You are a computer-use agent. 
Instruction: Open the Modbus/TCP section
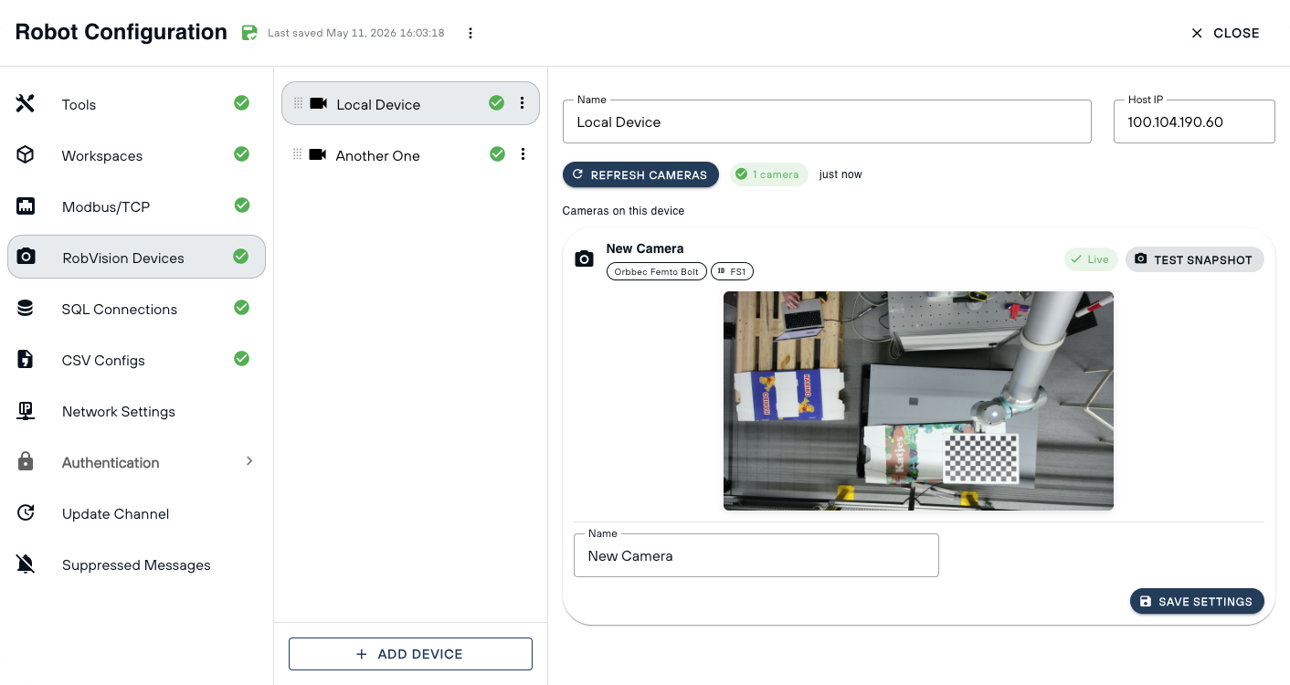[x=136, y=206]
